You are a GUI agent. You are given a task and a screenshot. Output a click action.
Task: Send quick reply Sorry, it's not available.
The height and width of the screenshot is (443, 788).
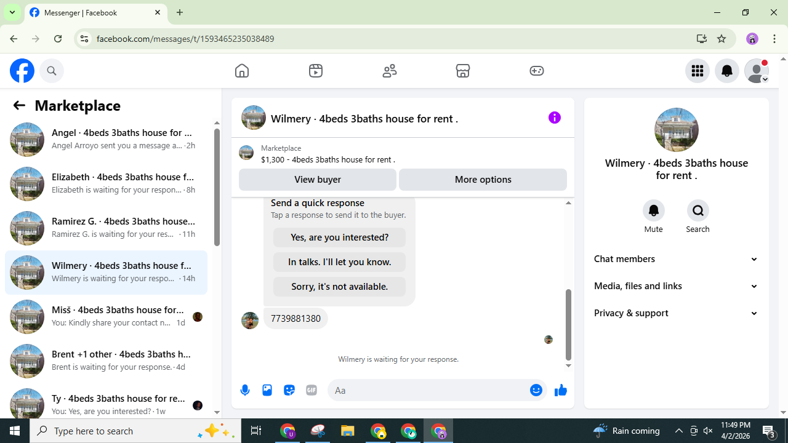click(339, 287)
